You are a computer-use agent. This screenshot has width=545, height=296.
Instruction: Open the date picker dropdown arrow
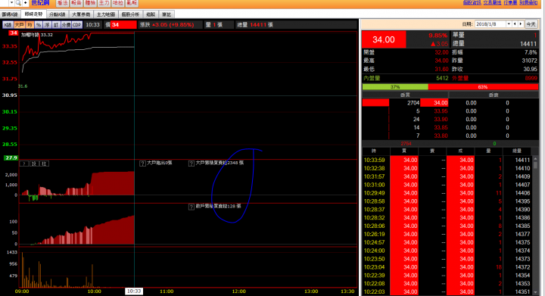click(509, 24)
